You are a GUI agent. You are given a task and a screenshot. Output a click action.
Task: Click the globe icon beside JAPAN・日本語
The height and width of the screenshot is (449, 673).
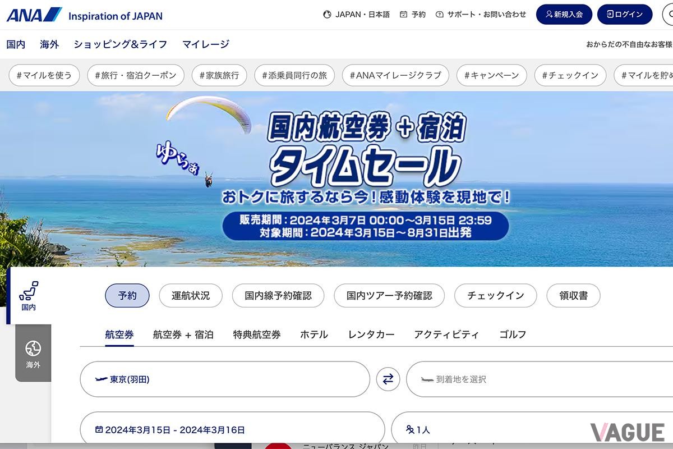click(327, 14)
